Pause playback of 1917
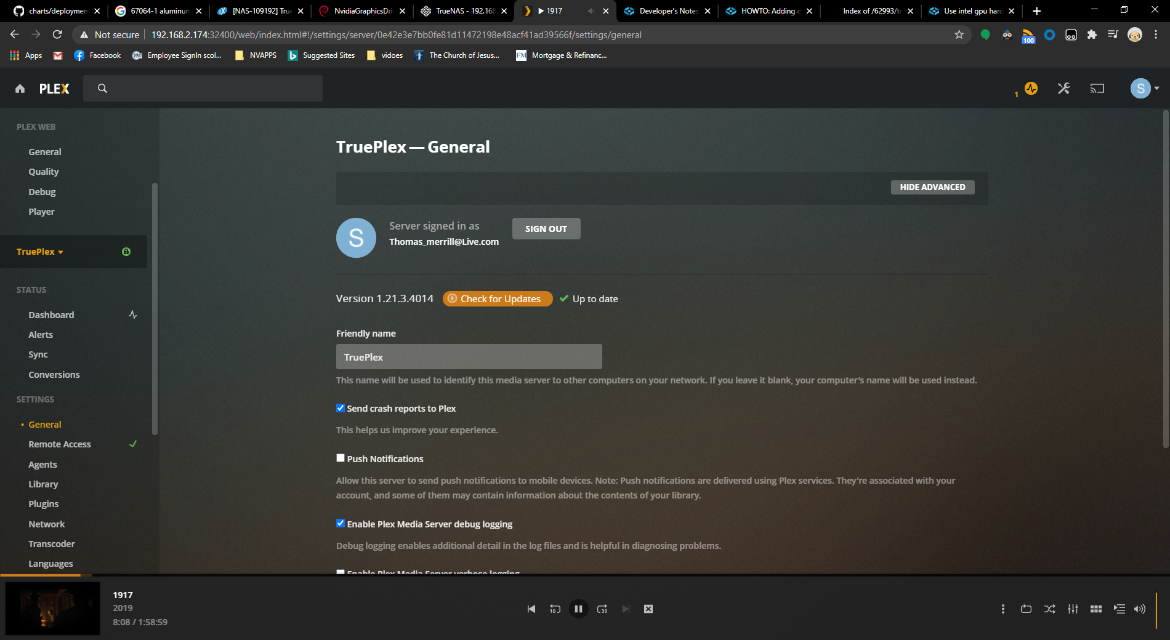This screenshot has height=640, width=1170. tap(578, 609)
